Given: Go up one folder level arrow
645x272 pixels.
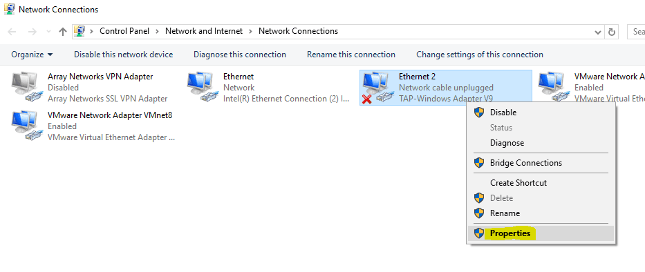Looking at the screenshot, I should (x=62, y=32).
